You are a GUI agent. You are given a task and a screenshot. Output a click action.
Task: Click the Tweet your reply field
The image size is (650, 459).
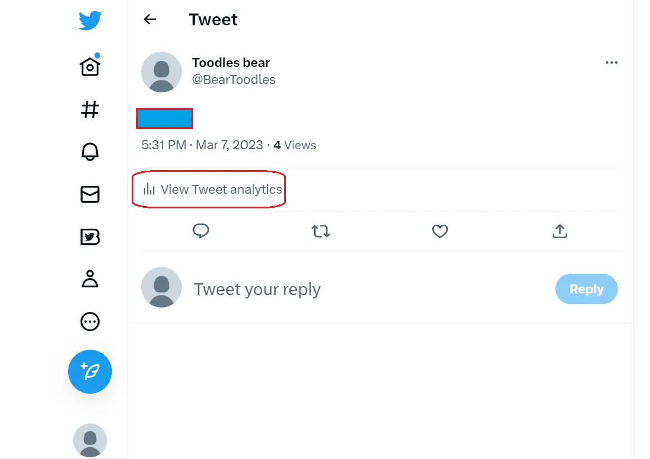[x=338, y=289]
